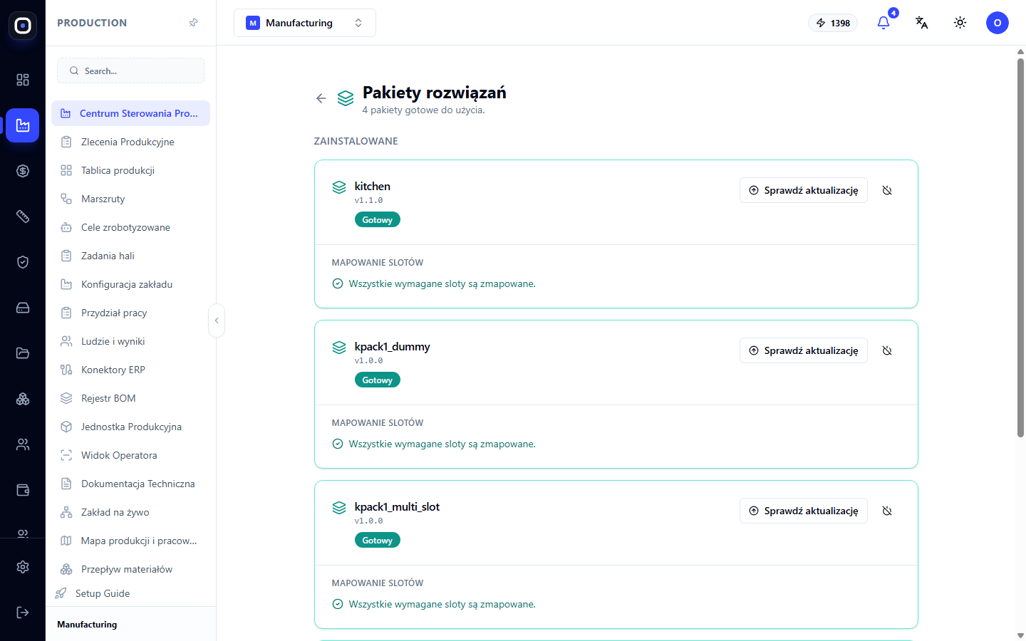Check for updates on kpack1_multi_slot package
The image size is (1026, 641).
[804, 511]
